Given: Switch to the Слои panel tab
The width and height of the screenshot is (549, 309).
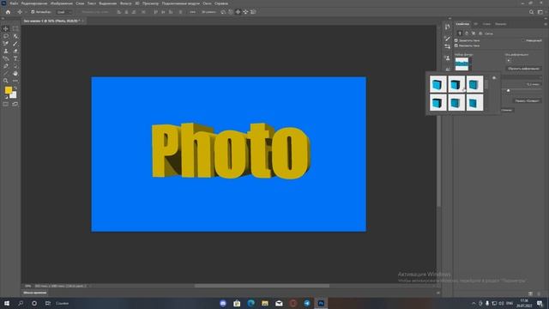Looking at the screenshot, I should coord(486,24).
